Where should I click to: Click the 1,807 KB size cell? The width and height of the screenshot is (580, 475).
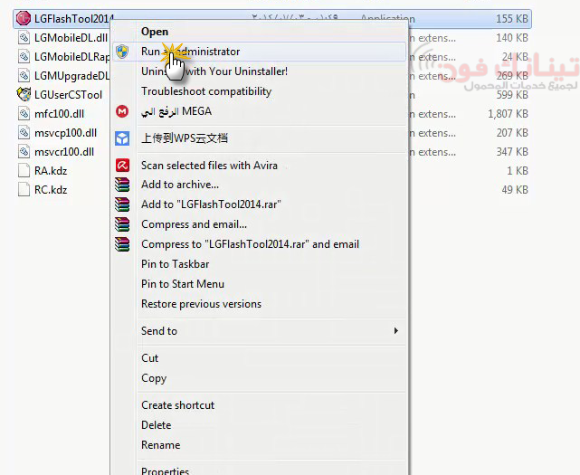click(508, 114)
